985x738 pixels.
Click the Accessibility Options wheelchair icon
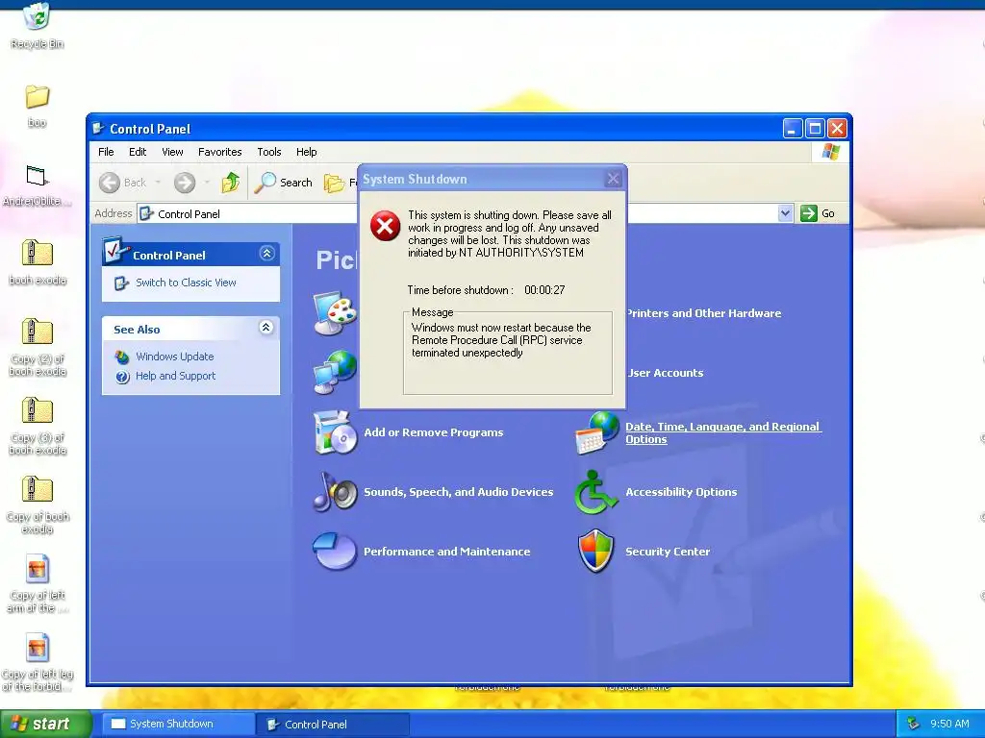click(595, 492)
